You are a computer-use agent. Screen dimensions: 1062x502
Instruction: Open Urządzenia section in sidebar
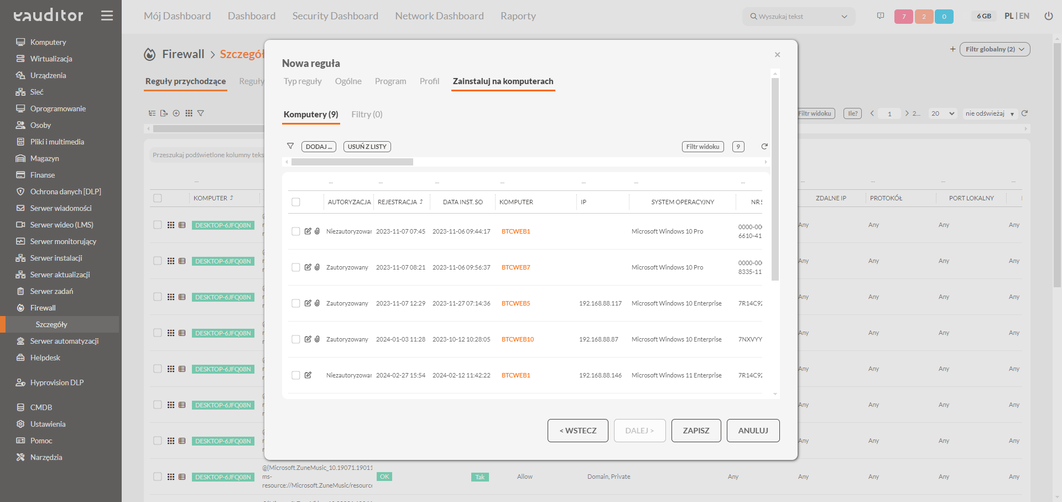pos(48,75)
